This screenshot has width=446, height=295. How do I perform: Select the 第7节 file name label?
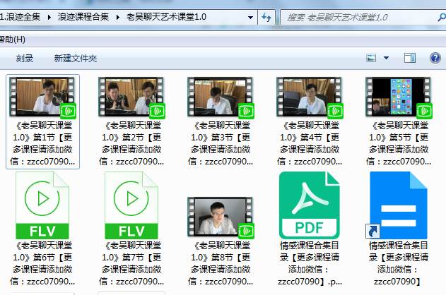click(131, 263)
